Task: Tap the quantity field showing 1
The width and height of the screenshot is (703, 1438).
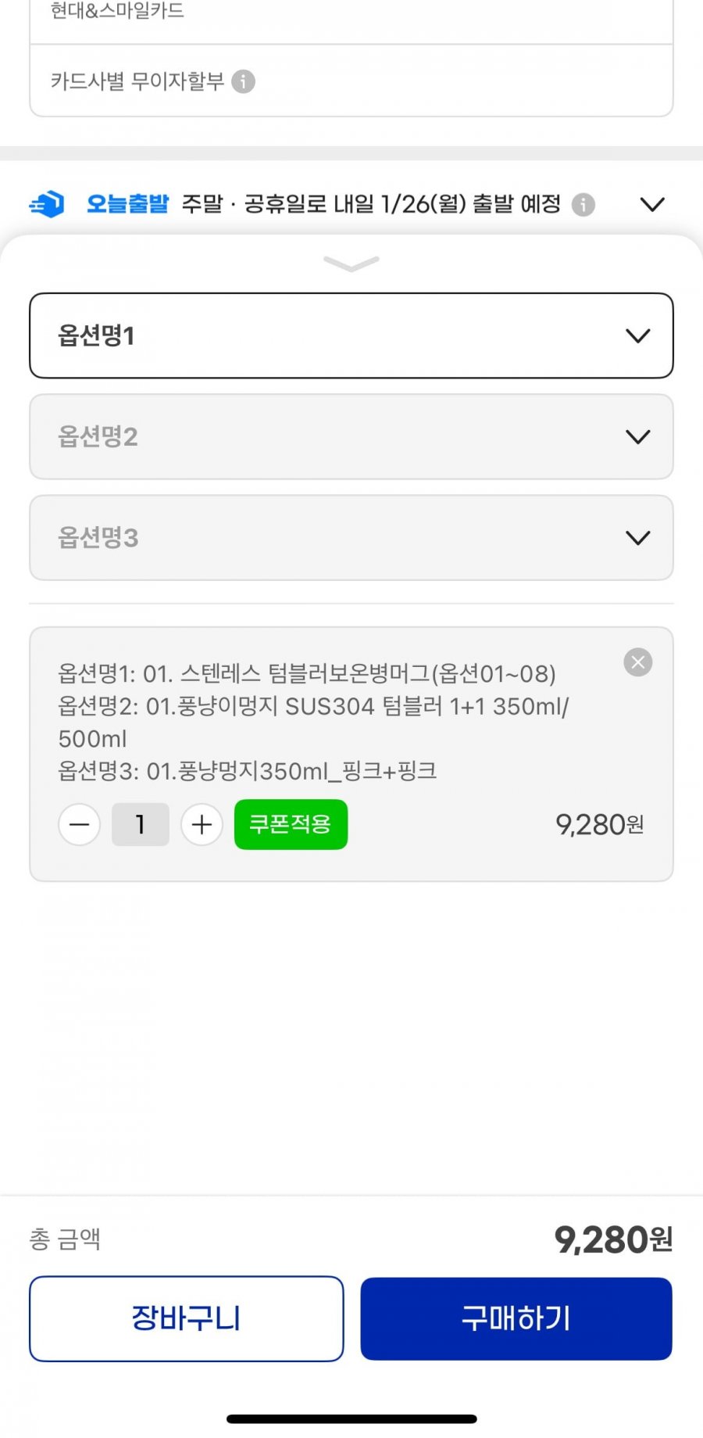Action: [141, 824]
